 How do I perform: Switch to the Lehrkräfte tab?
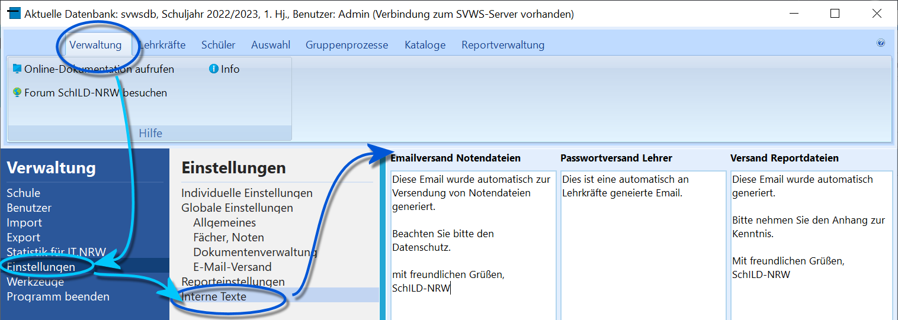coord(162,45)
